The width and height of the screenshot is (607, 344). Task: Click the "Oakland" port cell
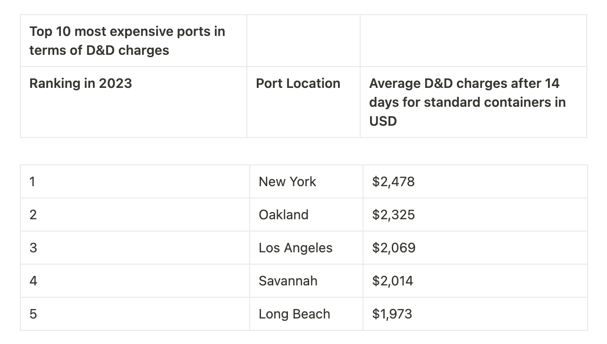(283, 215)
